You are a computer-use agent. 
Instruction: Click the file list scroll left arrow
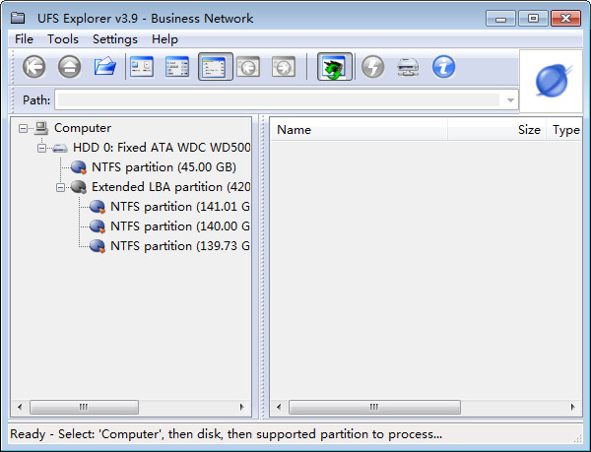click(279, 407)
